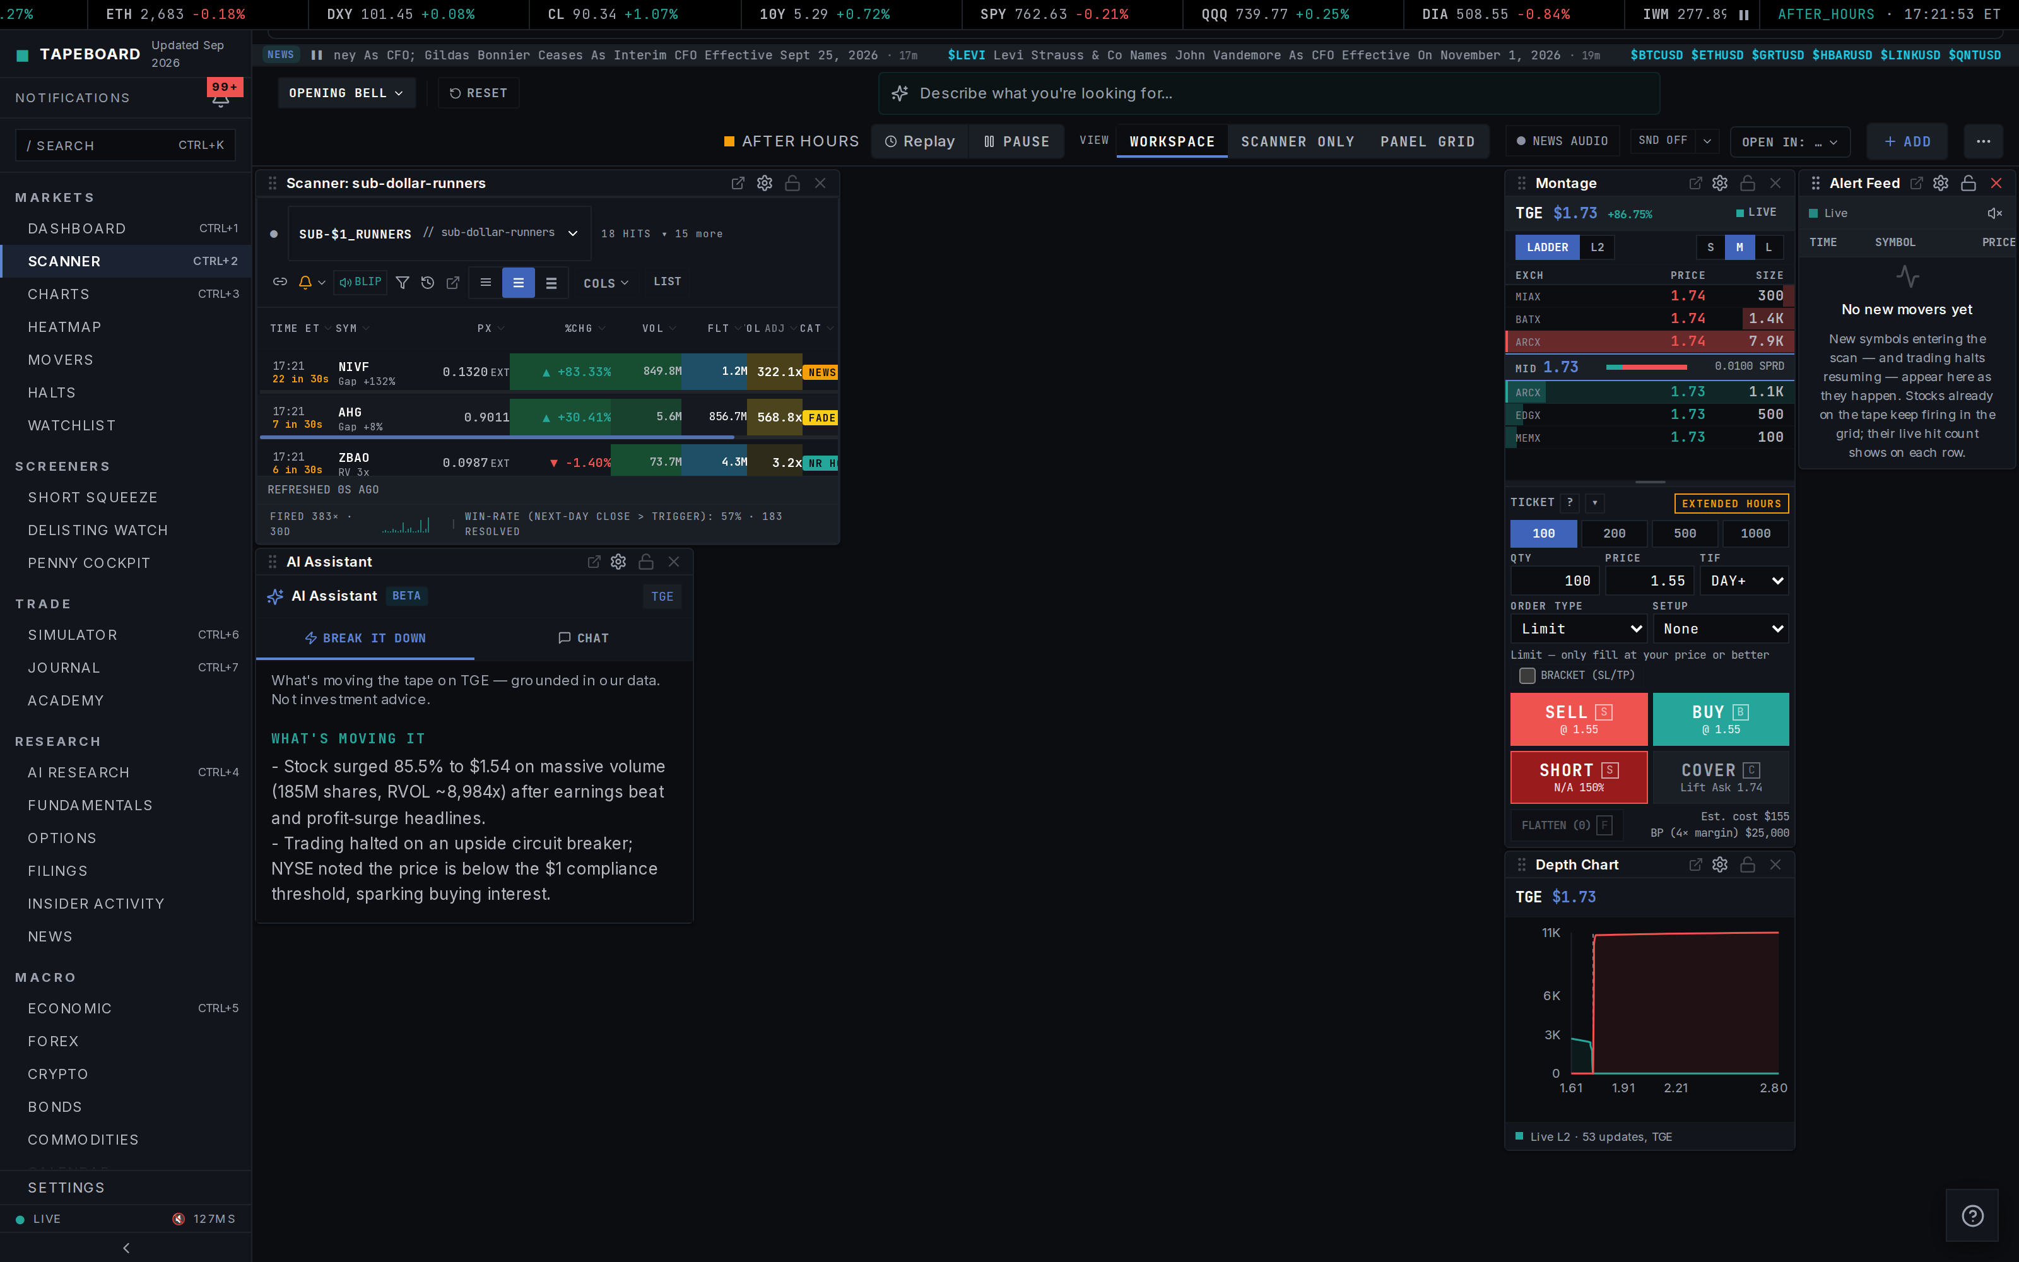Image resolution: width=2019 pixels, height=1262 pixels.
Task: Pop out the Depth Chart panel
Action: tap(1695, 864)
